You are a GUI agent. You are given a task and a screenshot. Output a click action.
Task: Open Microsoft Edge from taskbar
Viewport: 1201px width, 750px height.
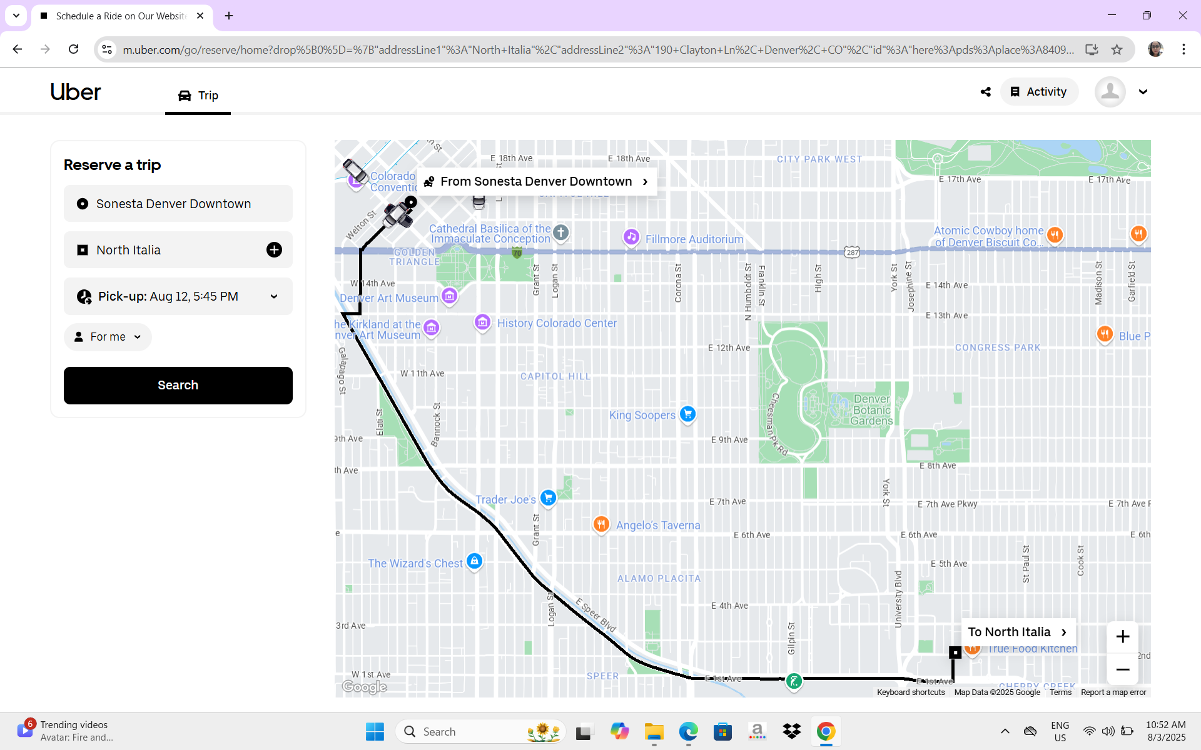click(688, 731)
